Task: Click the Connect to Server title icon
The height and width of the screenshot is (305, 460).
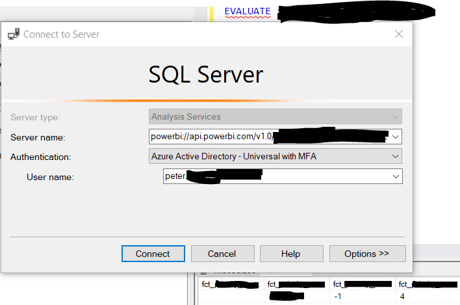Action: click(14, 34)
